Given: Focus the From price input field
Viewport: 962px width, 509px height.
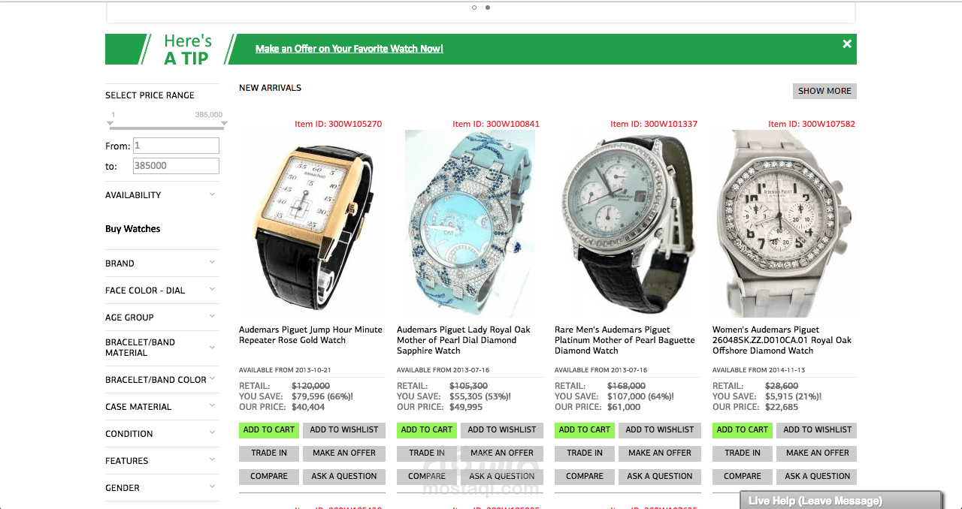Looking at the screenshot, I should click(176, 146).
